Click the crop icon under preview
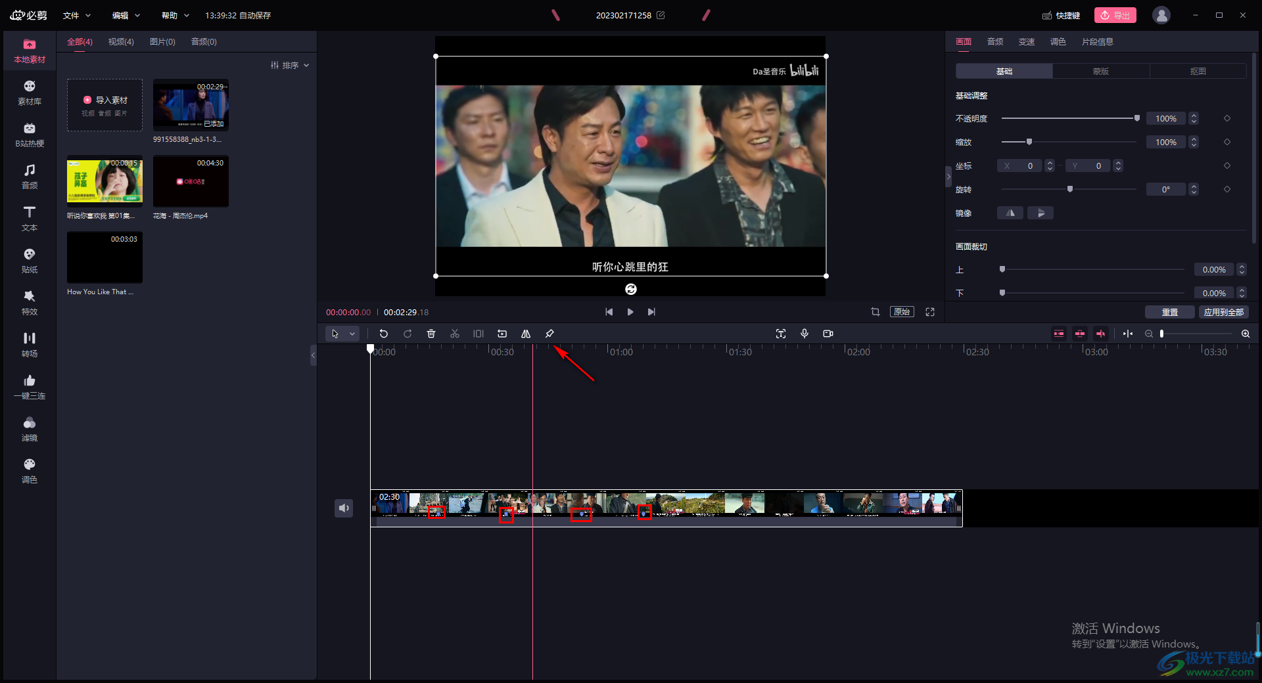1262x683 pixels. 876,312
